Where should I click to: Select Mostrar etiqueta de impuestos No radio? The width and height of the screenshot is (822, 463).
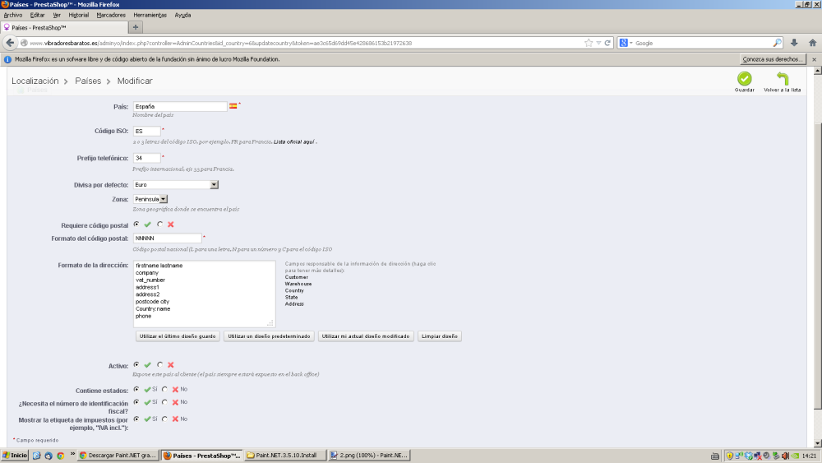pyautogui.click(x=164, y=419)
